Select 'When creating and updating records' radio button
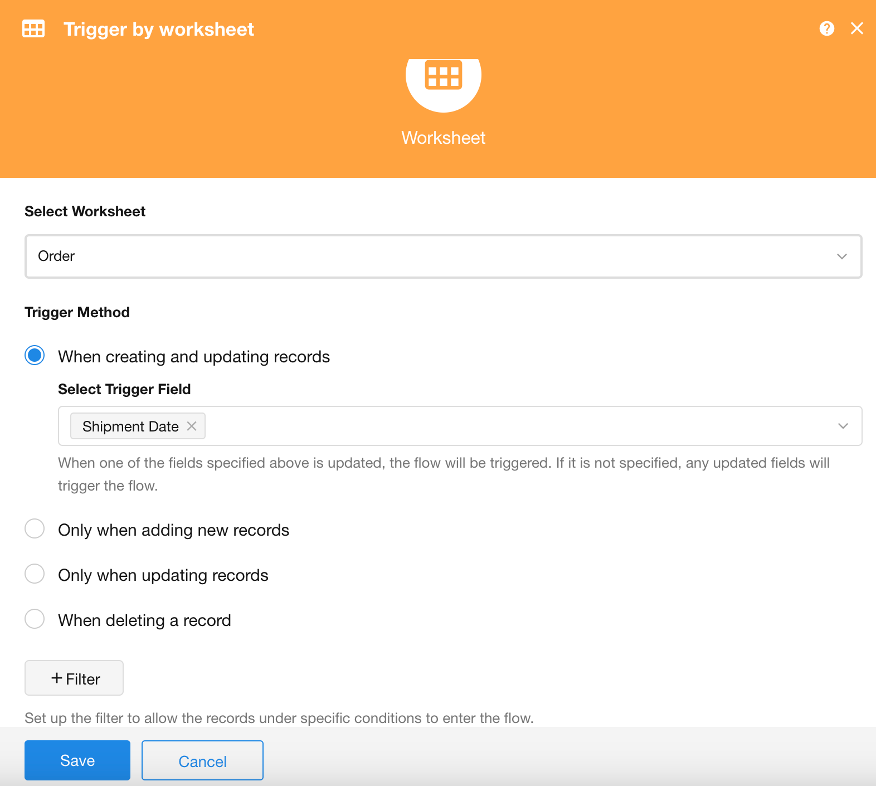 pos(35,356)
